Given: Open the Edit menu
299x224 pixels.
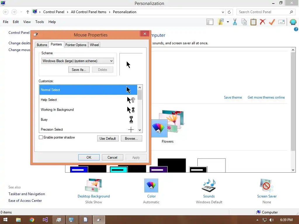Looking at the screenshot, I should [x=16, y=22].
